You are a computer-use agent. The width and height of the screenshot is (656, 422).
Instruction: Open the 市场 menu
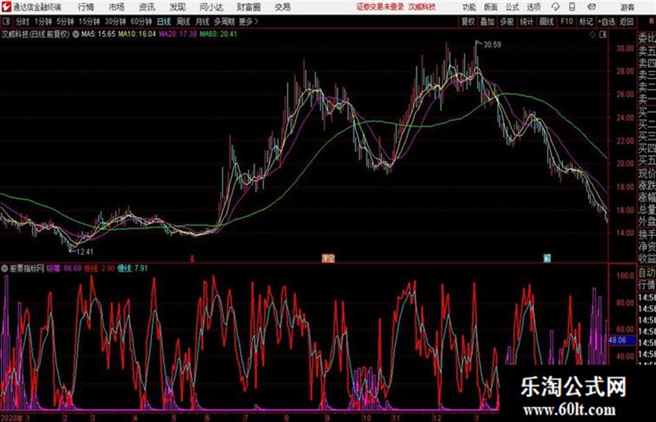coord(117,7)
